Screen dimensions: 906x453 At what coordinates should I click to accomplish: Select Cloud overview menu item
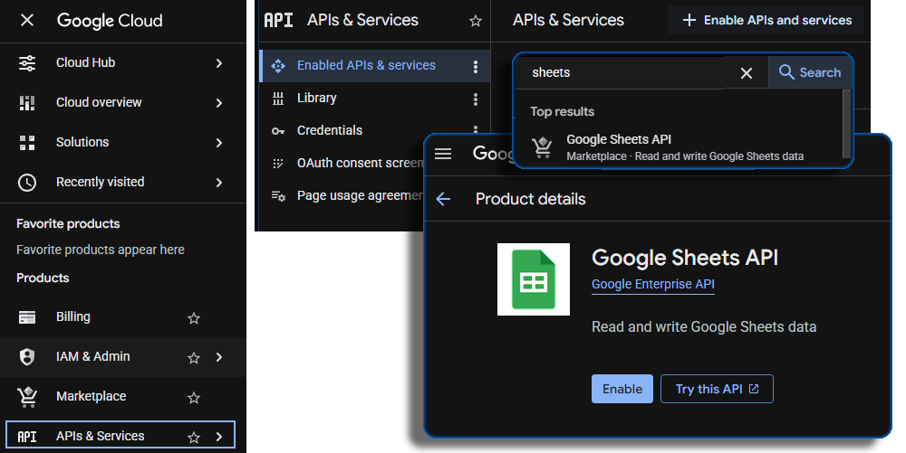99,103
